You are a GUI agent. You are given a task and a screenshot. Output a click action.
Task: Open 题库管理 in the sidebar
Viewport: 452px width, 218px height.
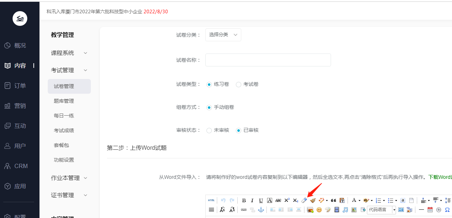[x=64, y=101]
